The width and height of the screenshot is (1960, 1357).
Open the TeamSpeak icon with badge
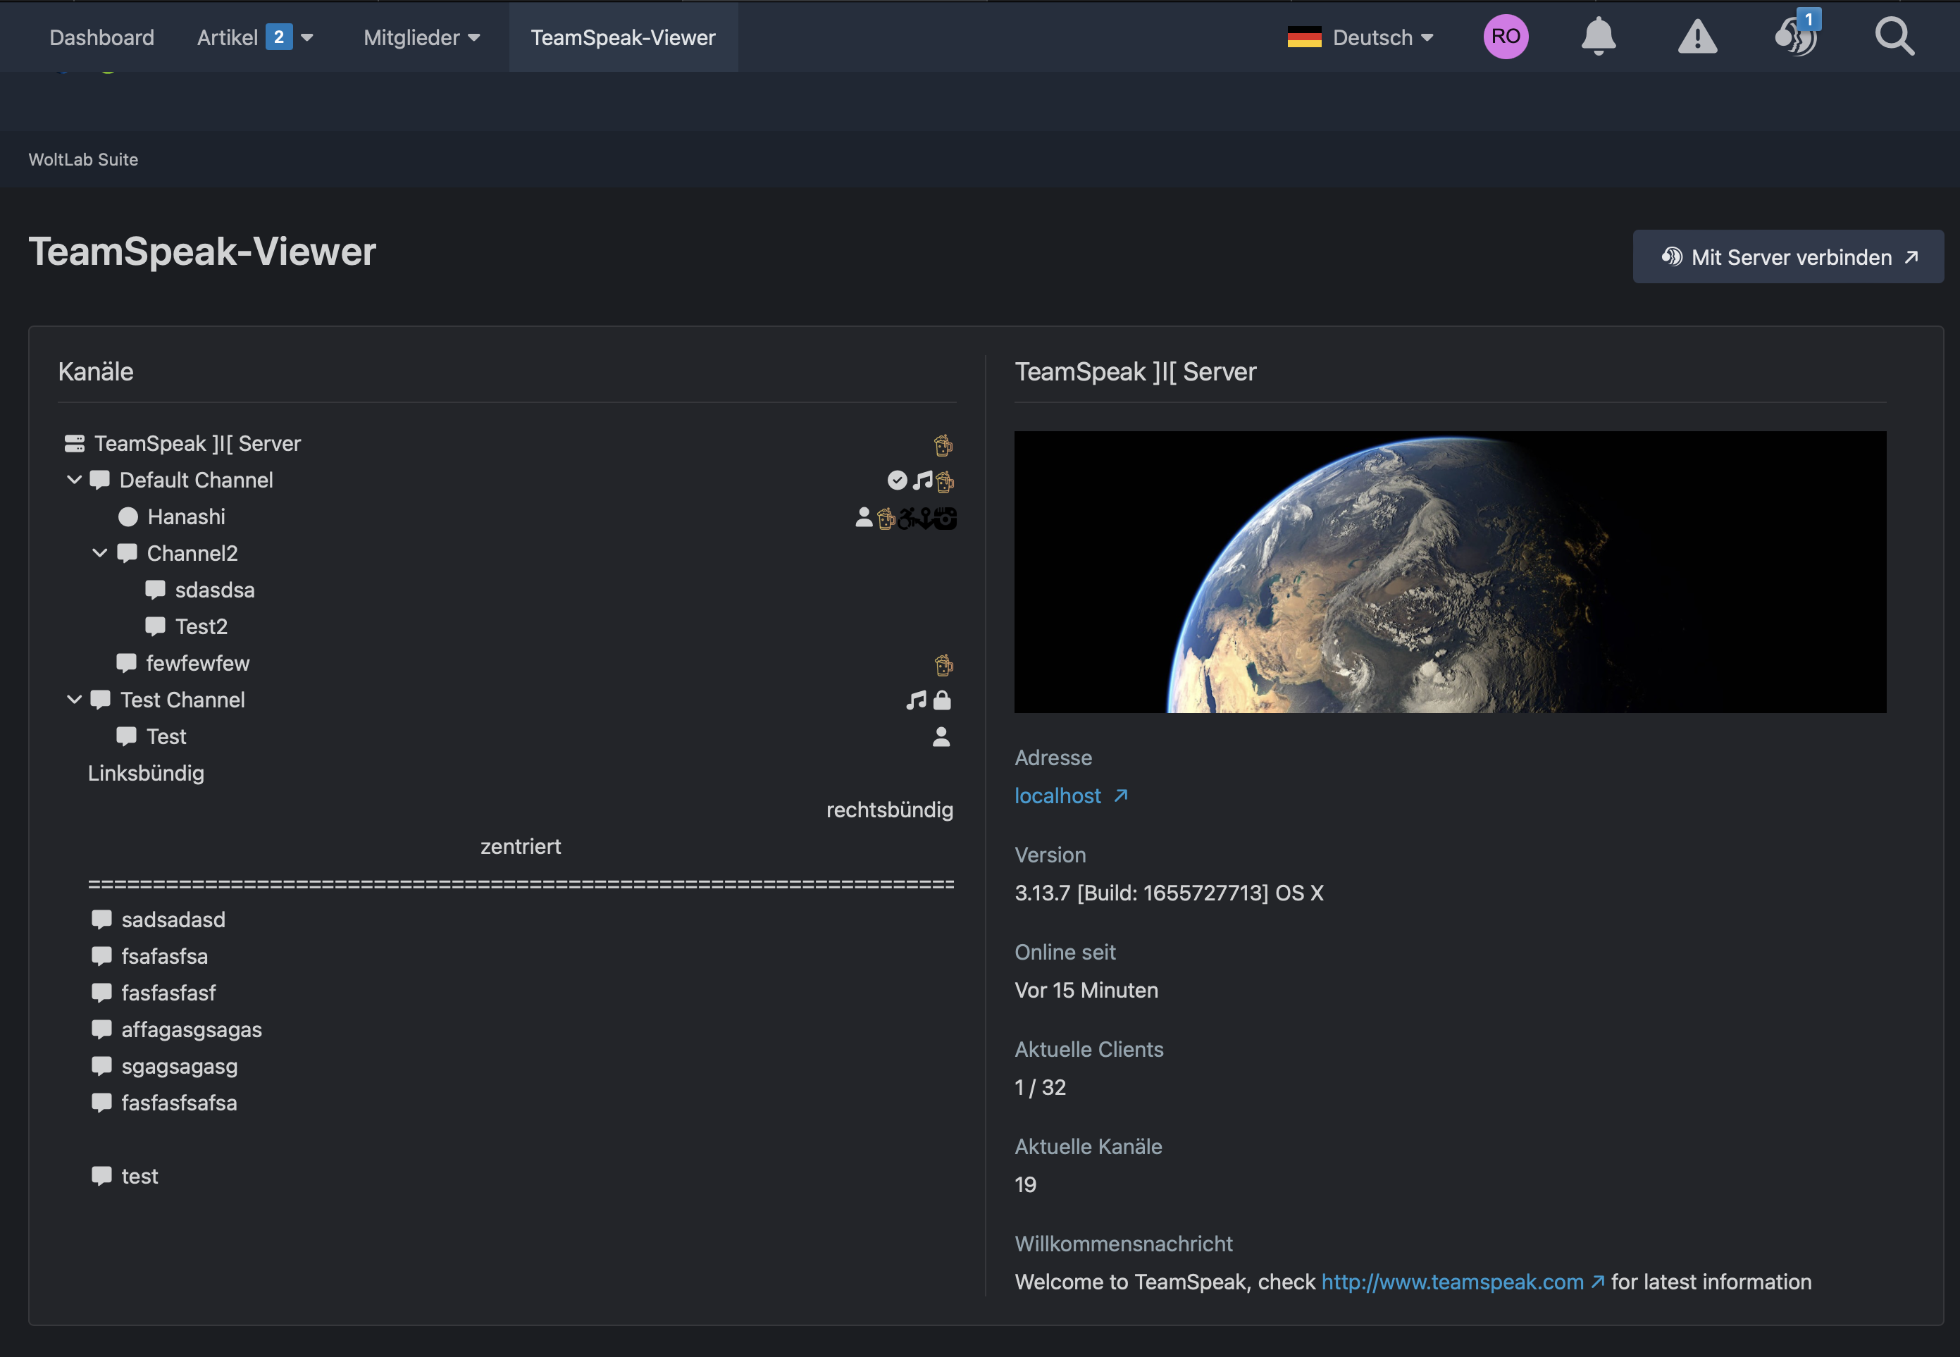(1795, 37)
